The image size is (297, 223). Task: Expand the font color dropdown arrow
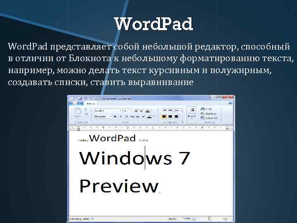152,111
